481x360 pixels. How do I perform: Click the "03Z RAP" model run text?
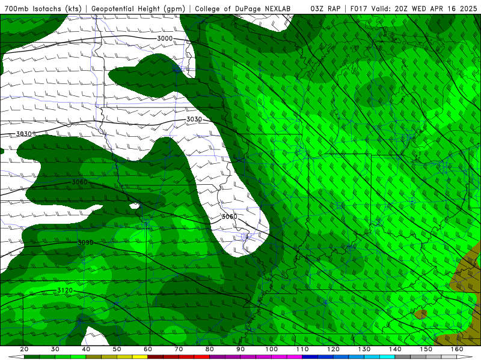click(325, 9)
